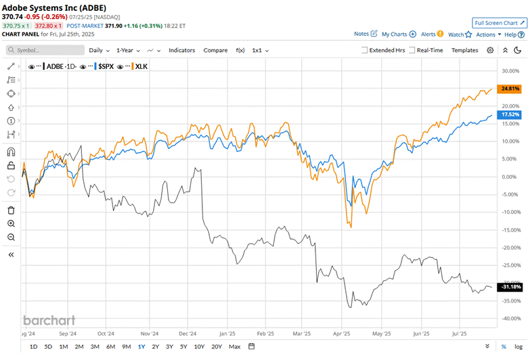Open the 1x1 grid layout dropdown

(261, 50)
